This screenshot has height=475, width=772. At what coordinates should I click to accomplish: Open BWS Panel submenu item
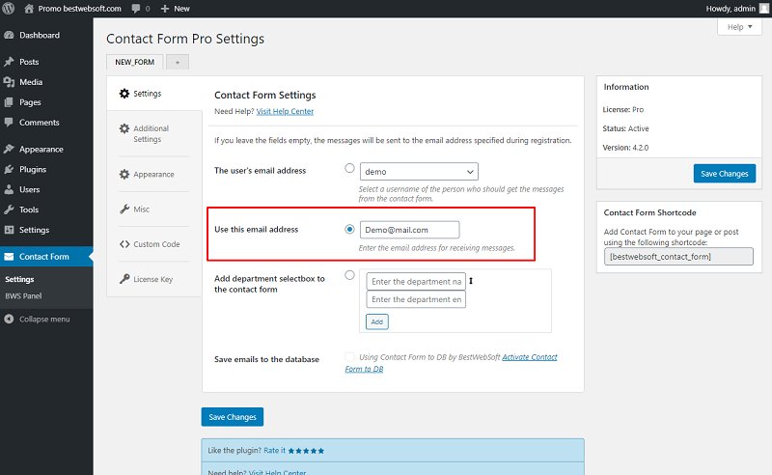pos(23,295)
